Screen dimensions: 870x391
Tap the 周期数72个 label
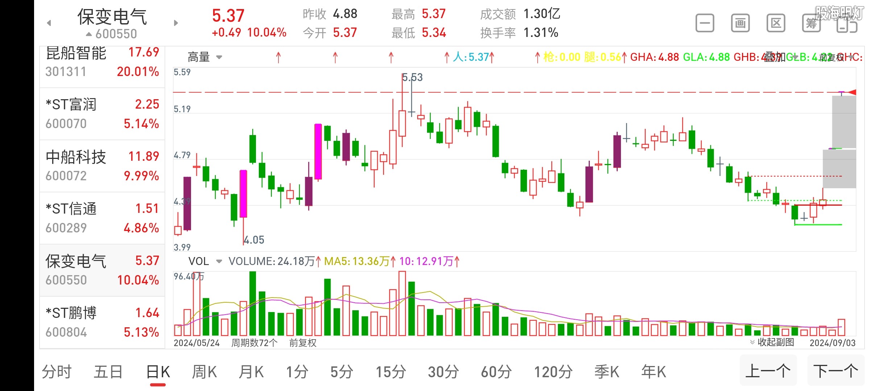(254, 343)
